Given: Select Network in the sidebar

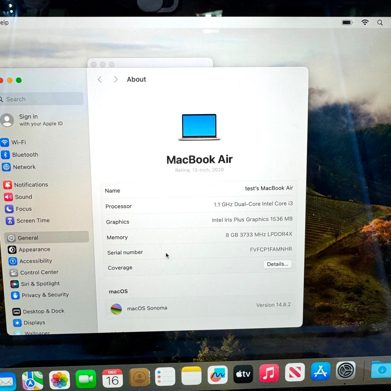Looking at the screenshot, I should [x=24, y=167].
